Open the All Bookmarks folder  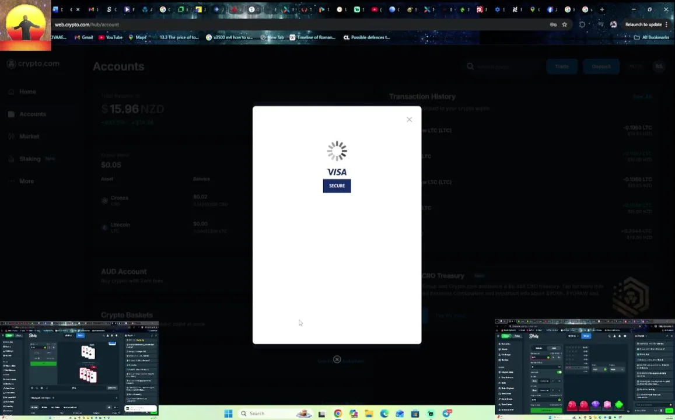(651, 37)
